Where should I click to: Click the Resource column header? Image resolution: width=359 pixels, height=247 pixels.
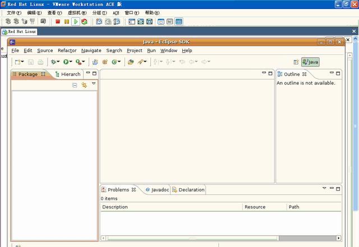click(x=265, y=207)
